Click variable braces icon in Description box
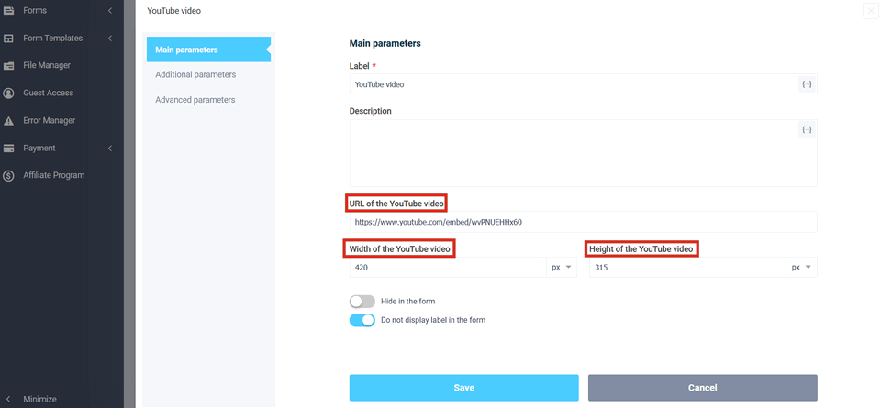The width and height of the screenshot is (881, 408). pyautogui.click(x=807, y=130)
